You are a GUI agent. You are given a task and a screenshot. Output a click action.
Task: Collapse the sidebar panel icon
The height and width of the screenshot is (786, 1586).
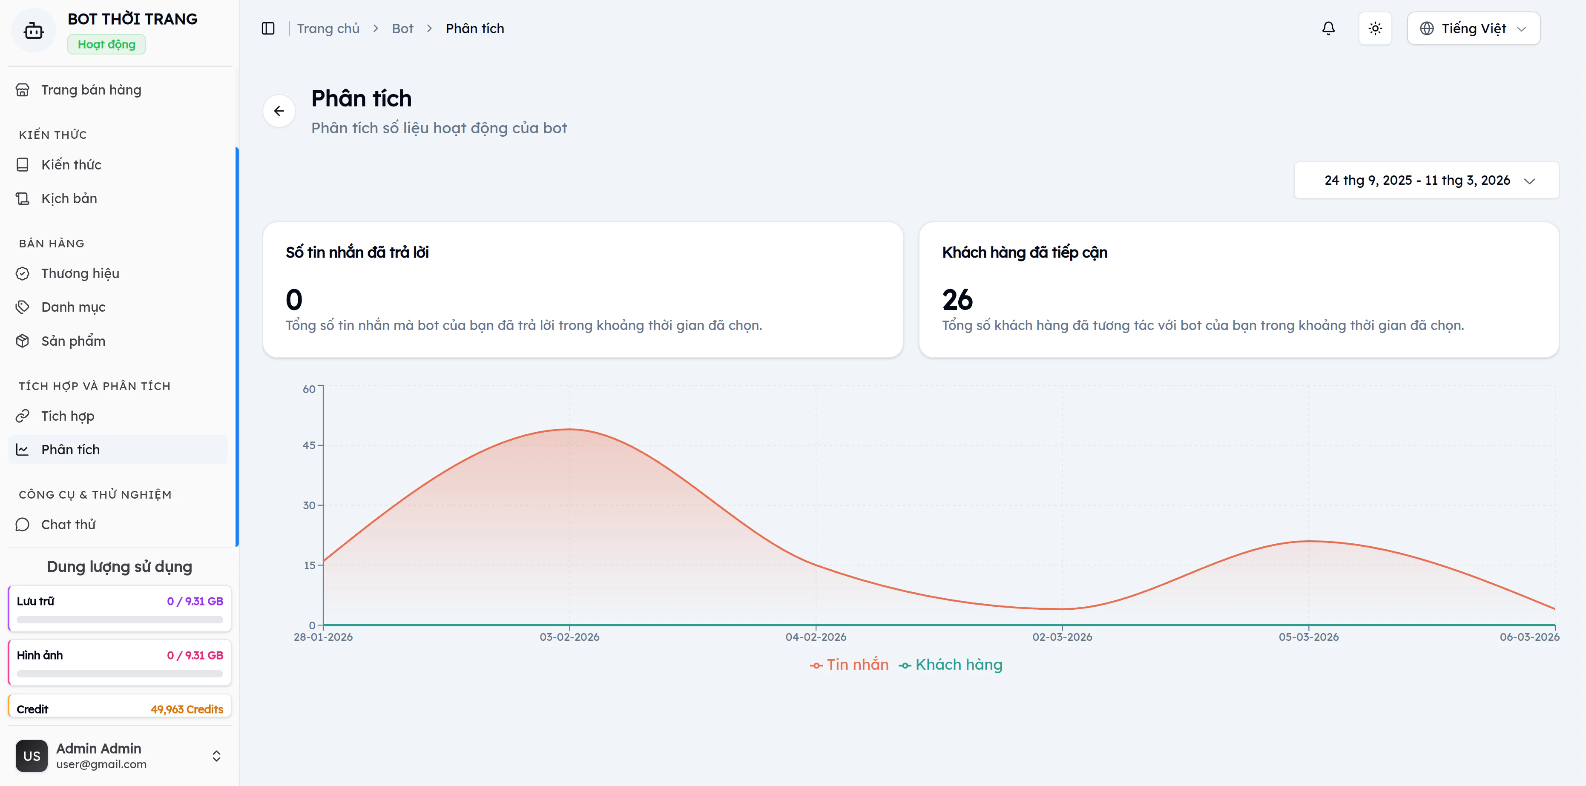268,28
